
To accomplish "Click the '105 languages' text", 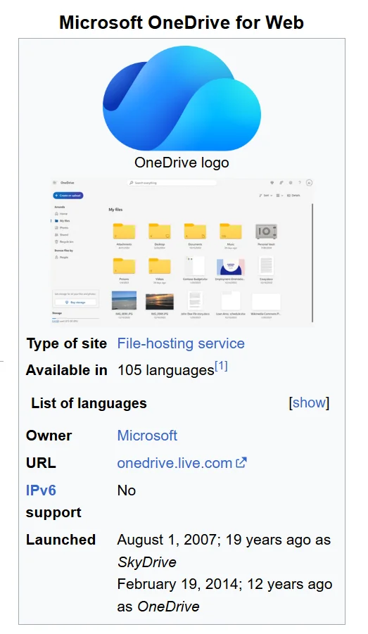I will 166,370.
